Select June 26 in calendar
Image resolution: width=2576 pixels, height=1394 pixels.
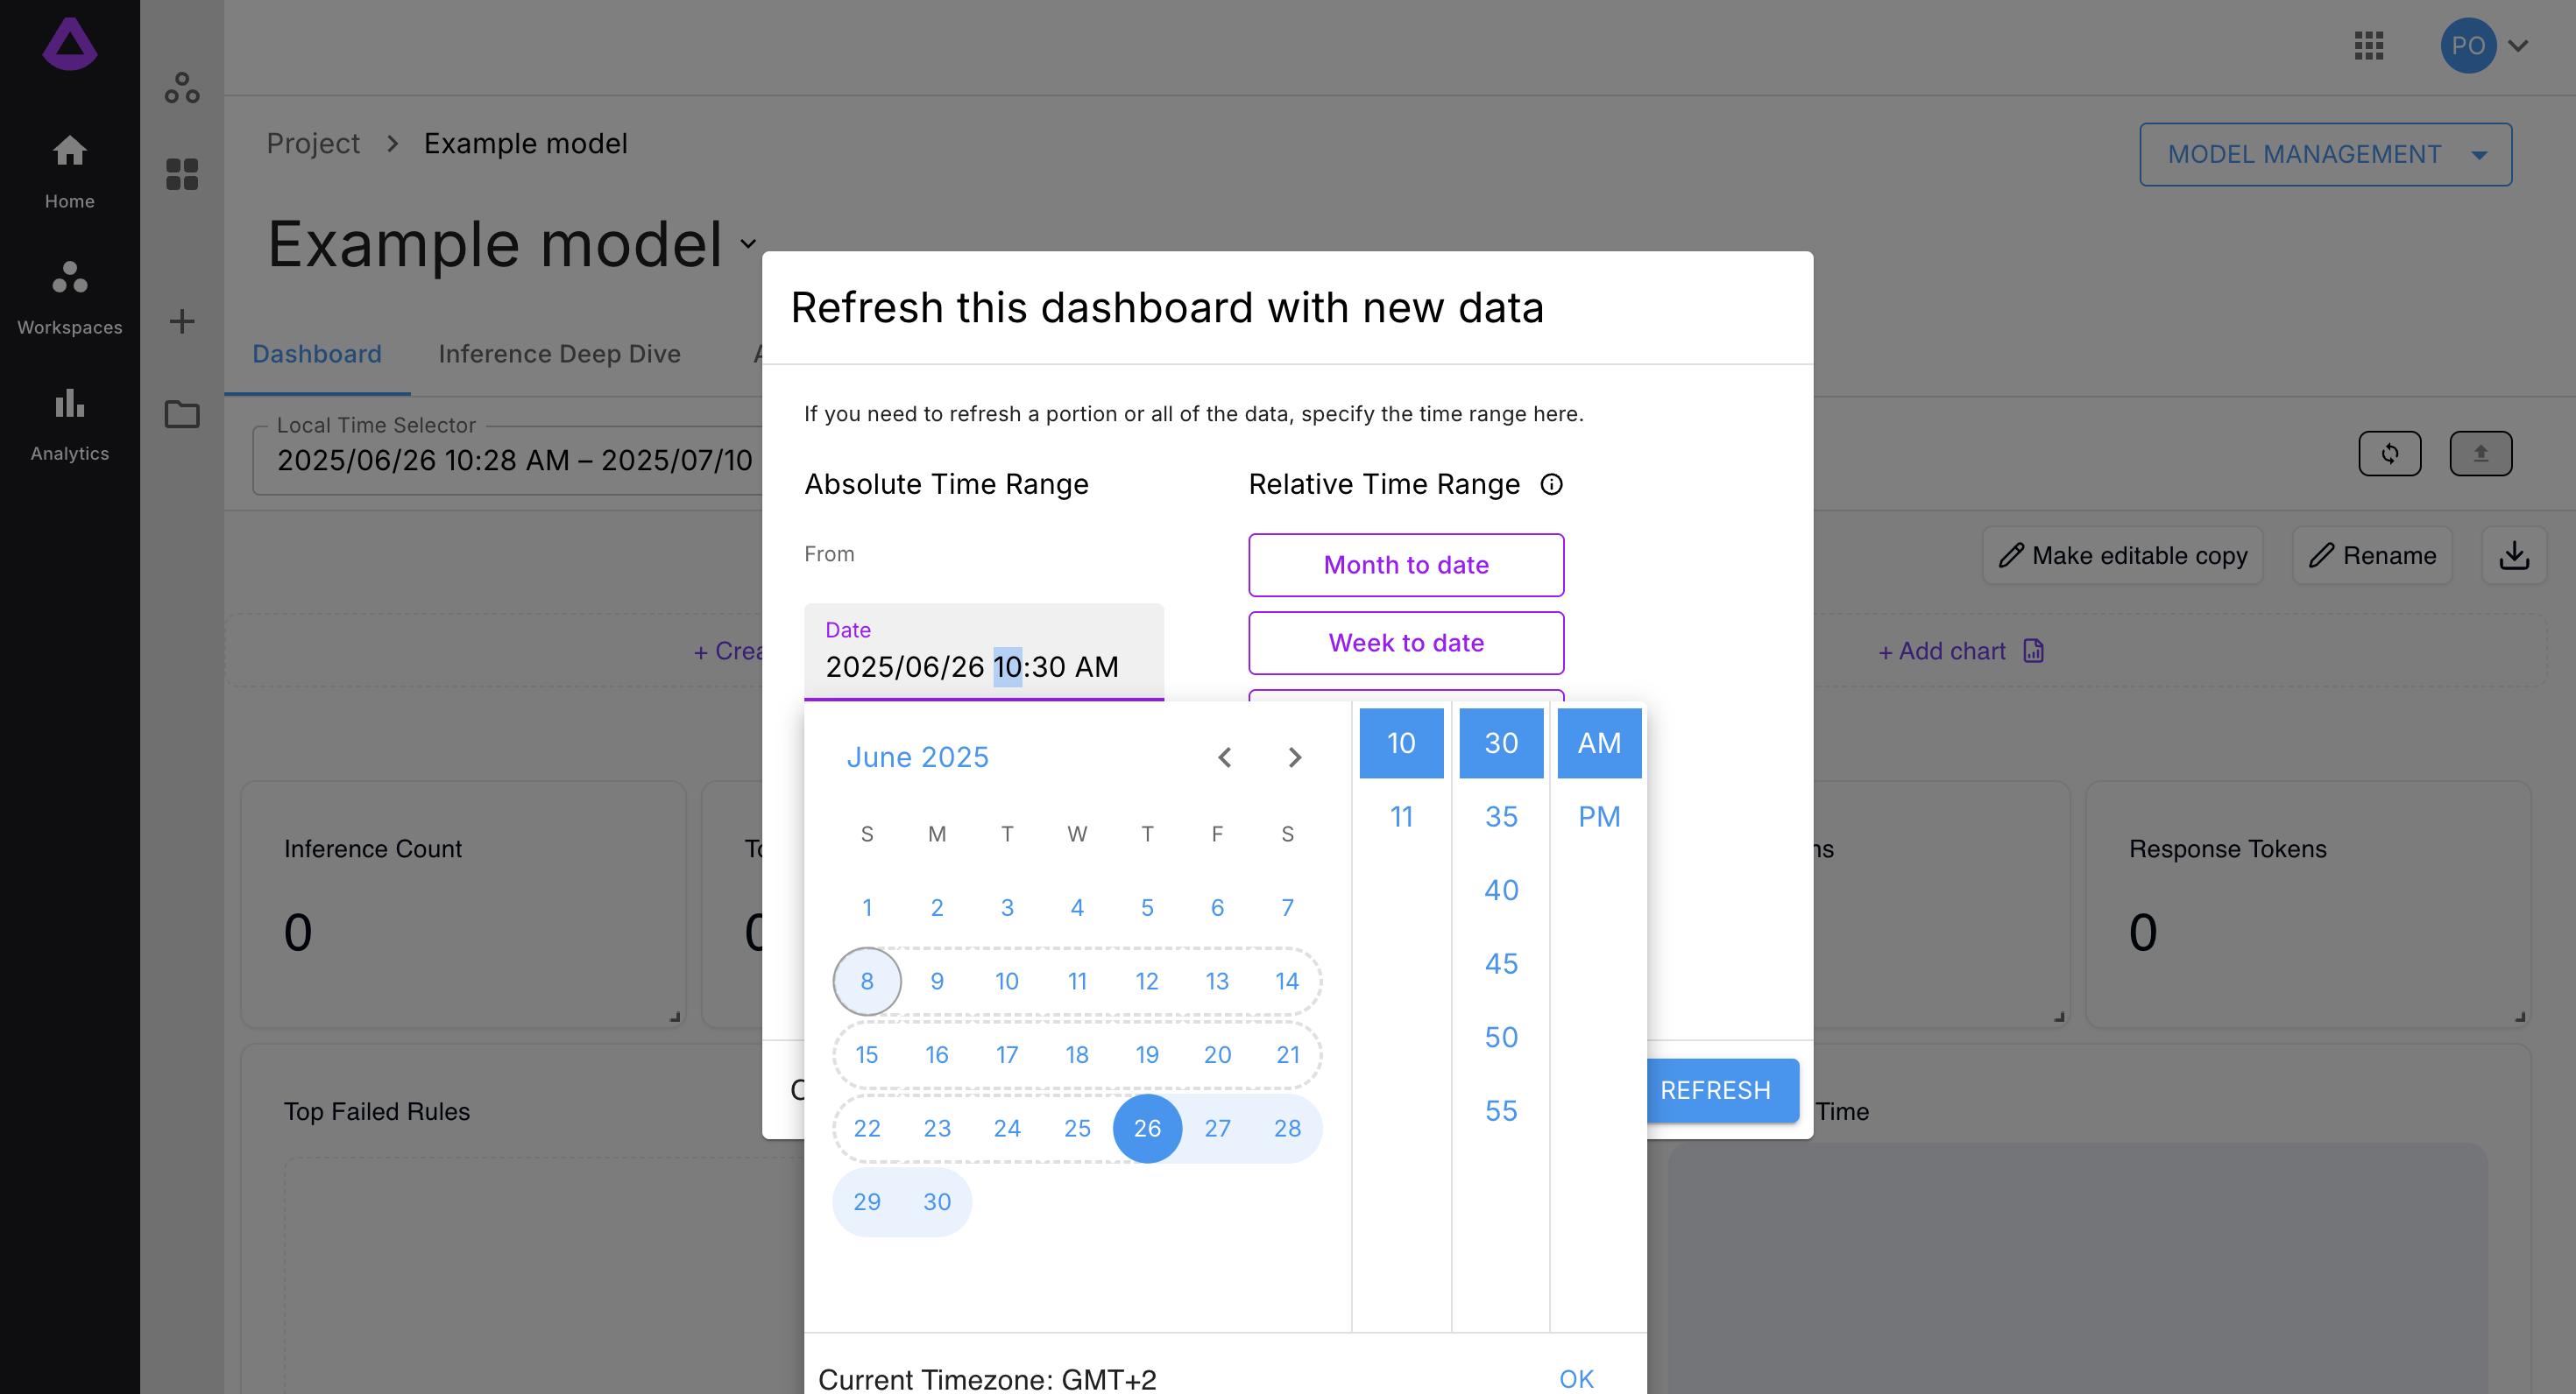coord(1147,1128)
